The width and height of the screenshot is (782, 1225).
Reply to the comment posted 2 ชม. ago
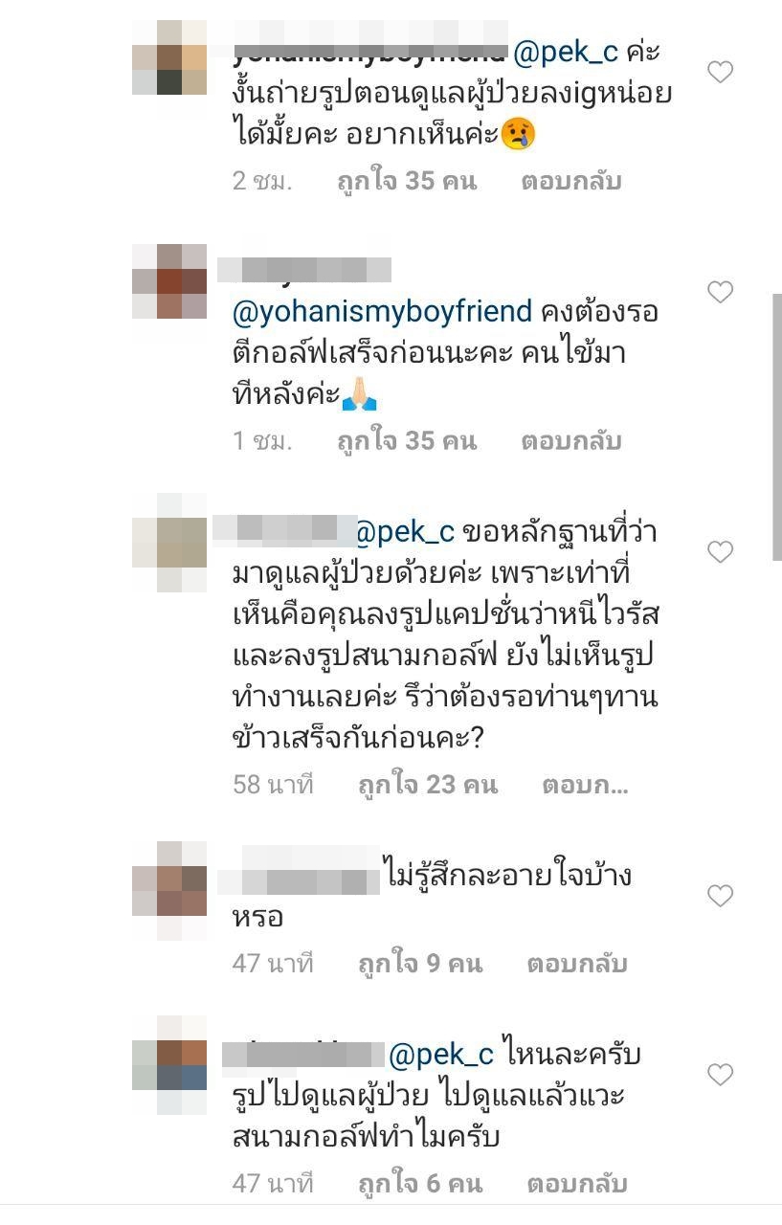(x=571, y=180)
